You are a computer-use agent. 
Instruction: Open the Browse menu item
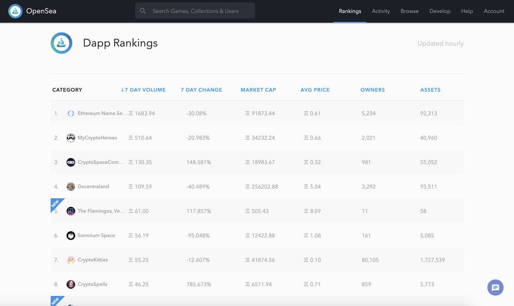coord(409,11)
